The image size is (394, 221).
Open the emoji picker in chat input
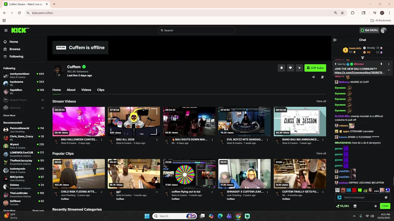386,197
